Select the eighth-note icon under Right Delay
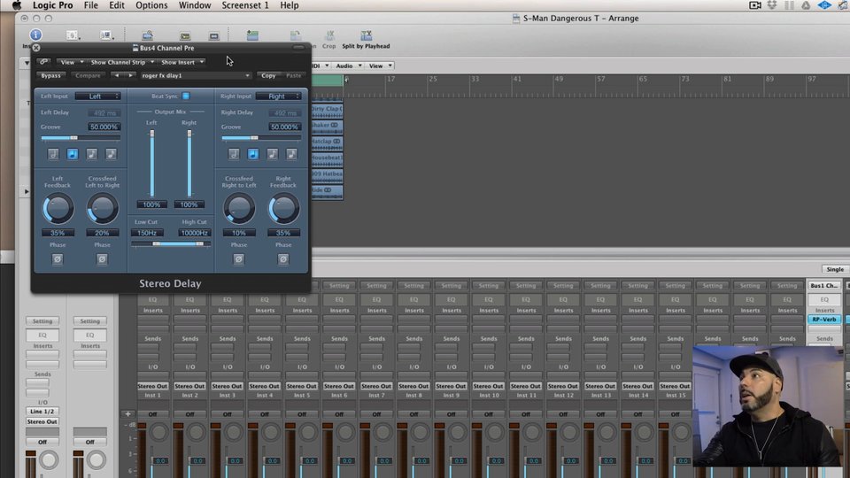Viewport: 850px width, 478px height. tap(272, 154)
